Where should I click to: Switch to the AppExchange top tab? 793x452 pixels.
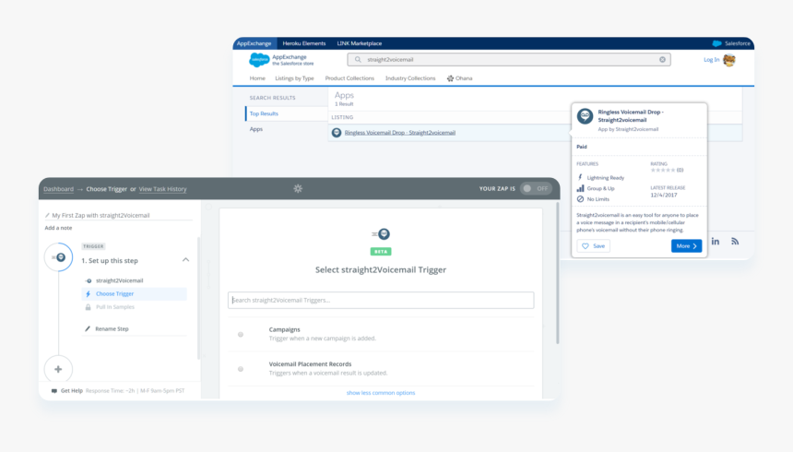click(x=254, y=43)
